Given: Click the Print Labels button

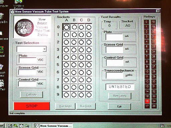Looking at the screenshot, I should (120, 96).
